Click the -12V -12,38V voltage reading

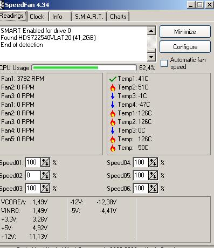coord(93,202)
